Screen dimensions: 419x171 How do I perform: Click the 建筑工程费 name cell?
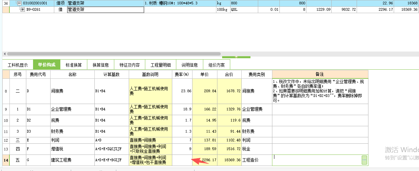(72, 160)
